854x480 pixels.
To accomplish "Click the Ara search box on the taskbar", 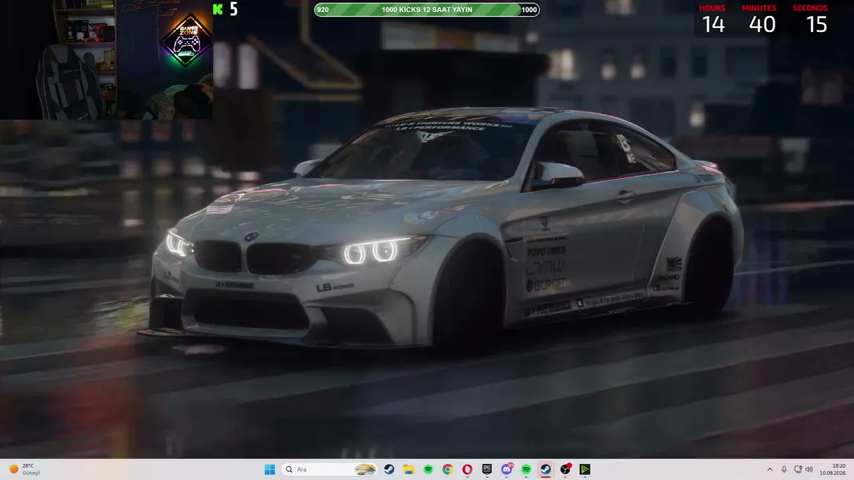I will [330, 469].
